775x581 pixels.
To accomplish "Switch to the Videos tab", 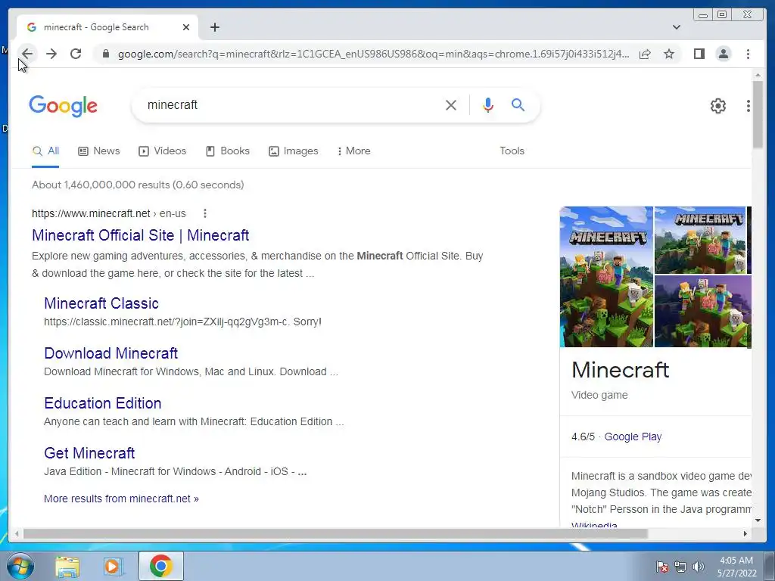I will click(162, 151).
